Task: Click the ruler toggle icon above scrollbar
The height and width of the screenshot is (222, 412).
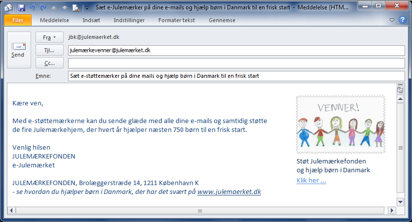Action: tap(400, 91)
